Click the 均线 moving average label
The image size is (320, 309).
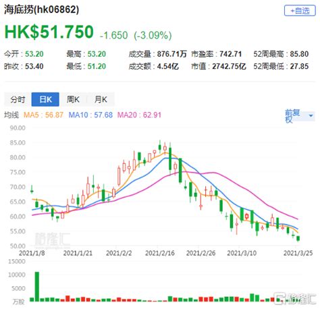[x=11, y=115]
